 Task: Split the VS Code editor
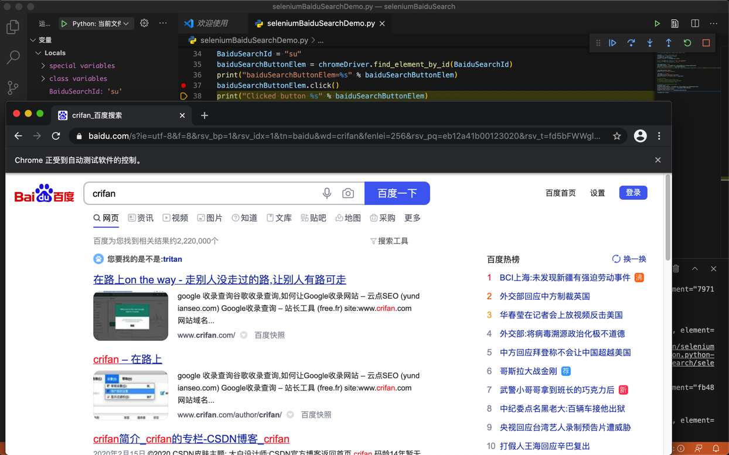pos(695,23)
